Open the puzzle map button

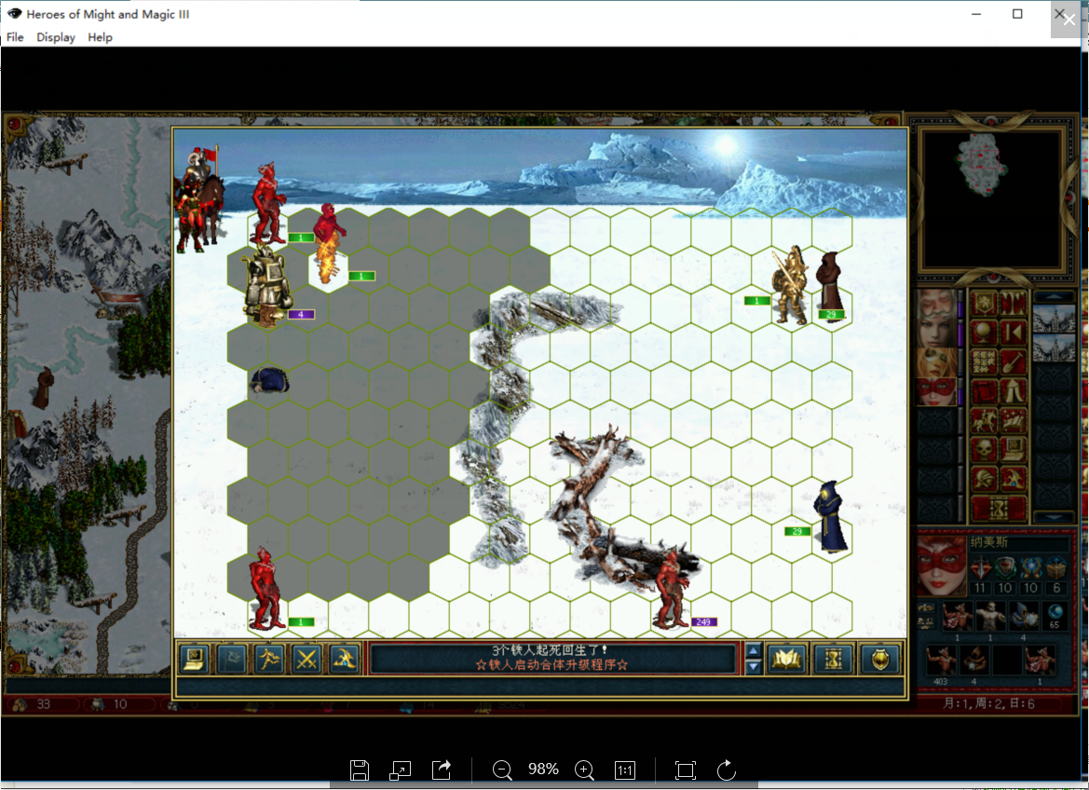pos(984,361)
